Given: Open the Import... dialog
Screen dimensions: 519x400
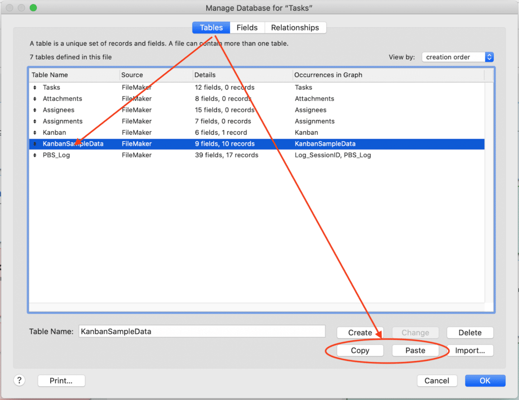Looking at the screenshot, I should point(470,350).
